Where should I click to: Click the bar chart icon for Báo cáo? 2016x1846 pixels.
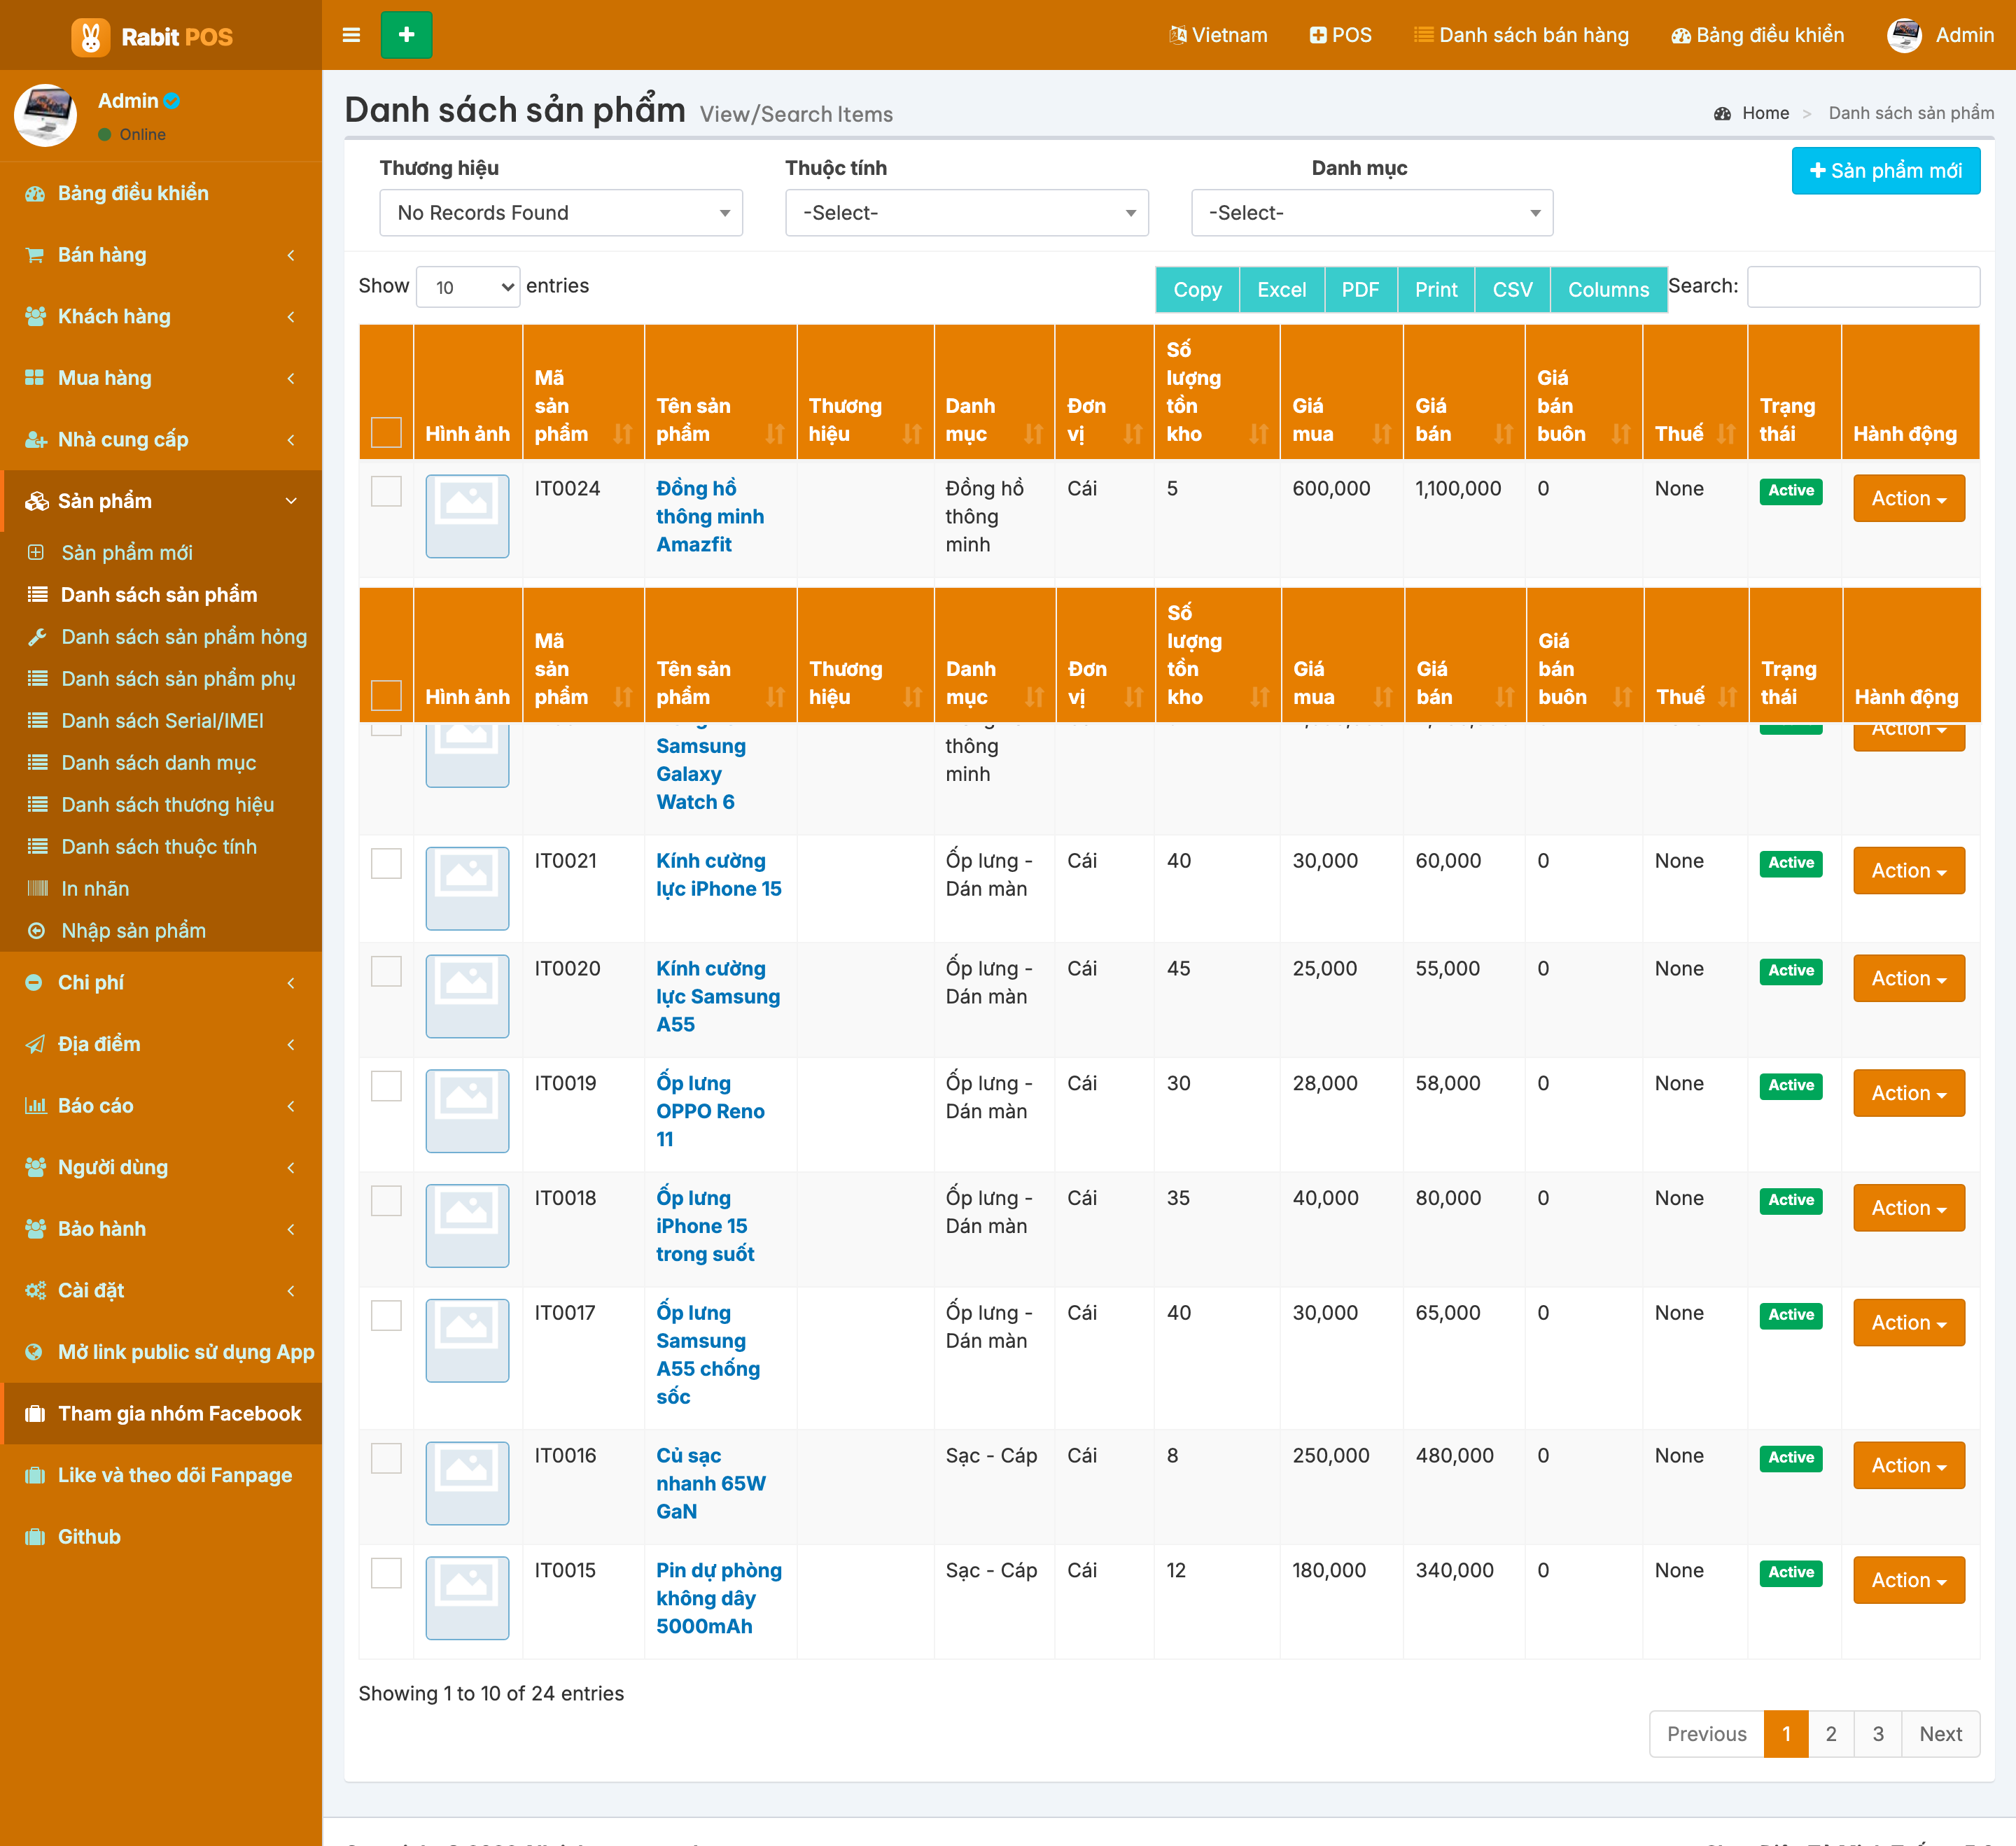point(35,1106)
